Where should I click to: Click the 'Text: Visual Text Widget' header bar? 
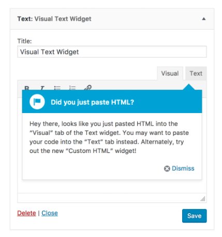click(x=112, y=19)
